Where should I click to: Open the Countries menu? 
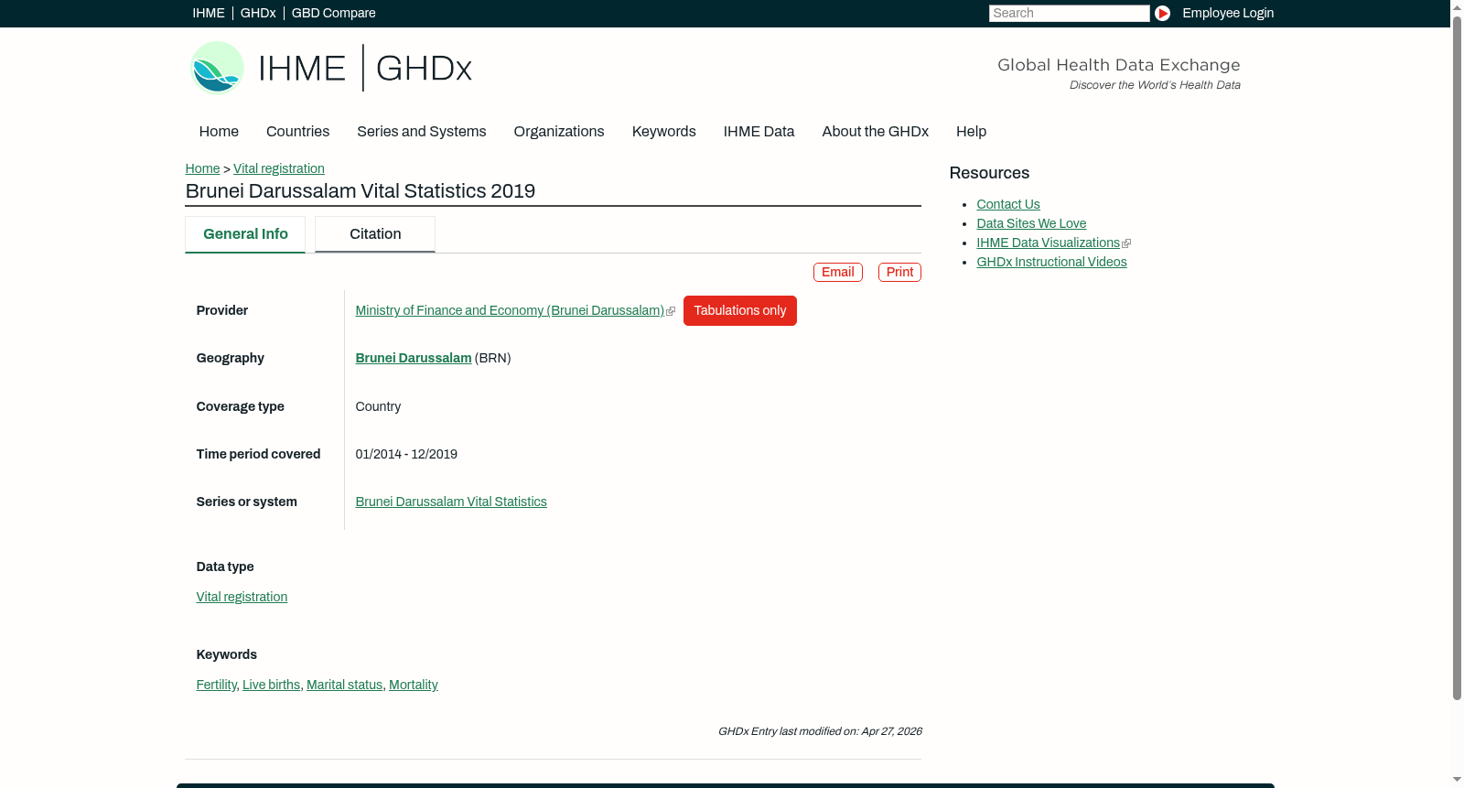[297, 132]
